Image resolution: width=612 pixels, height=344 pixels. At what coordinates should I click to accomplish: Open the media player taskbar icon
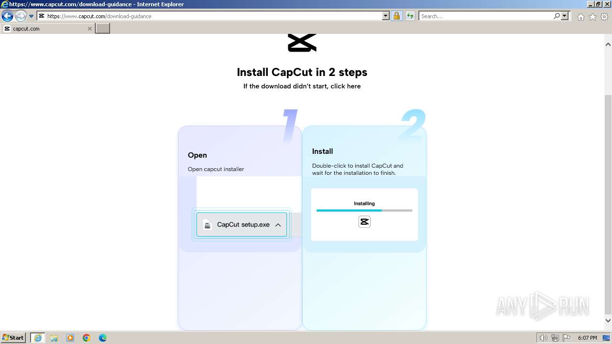point(70,338)
